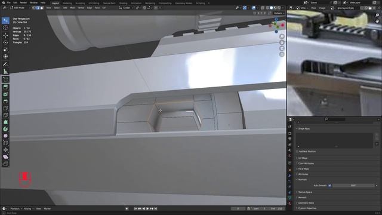Screen dimensions: 382x215
Task: Open the Object Data properties tab
Action: click(x=290, y=198)
